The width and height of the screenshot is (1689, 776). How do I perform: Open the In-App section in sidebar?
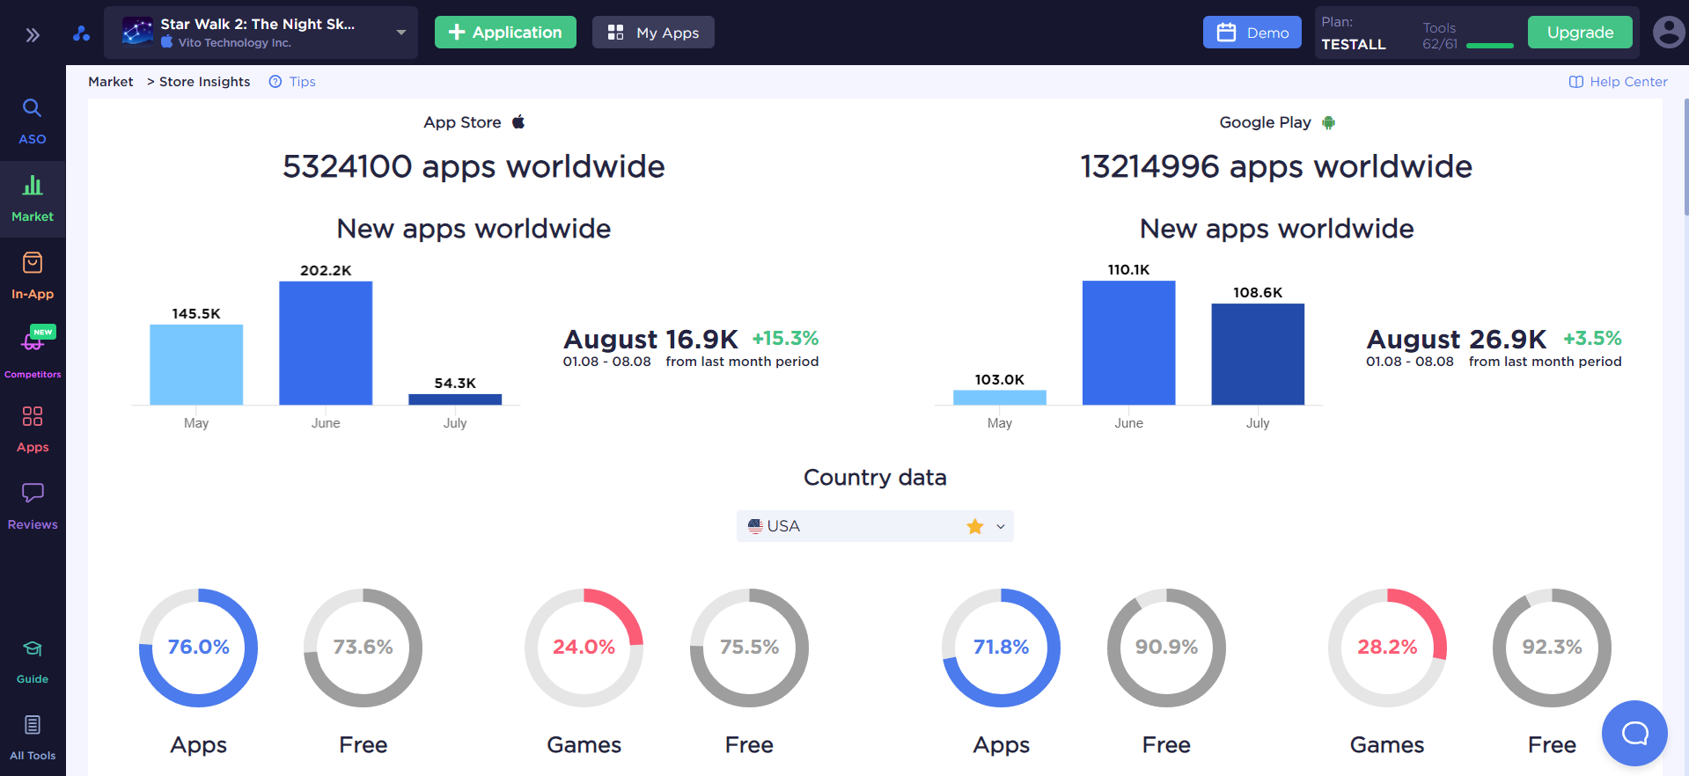33,275
